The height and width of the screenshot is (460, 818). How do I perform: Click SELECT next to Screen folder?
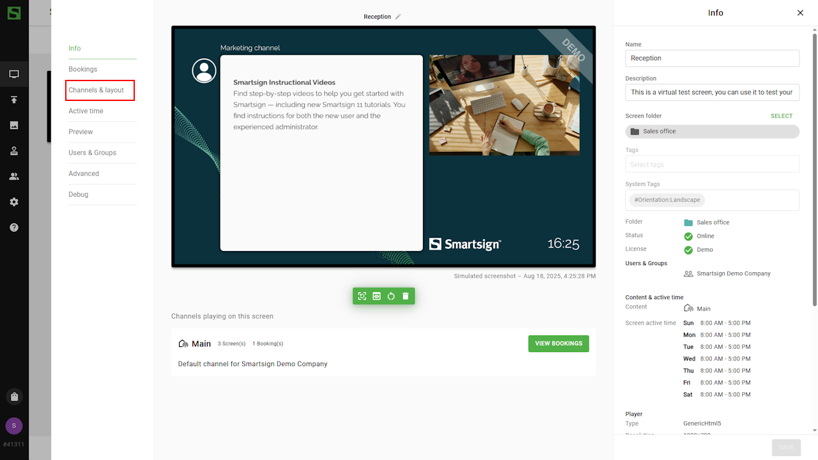tap(781, 116)
